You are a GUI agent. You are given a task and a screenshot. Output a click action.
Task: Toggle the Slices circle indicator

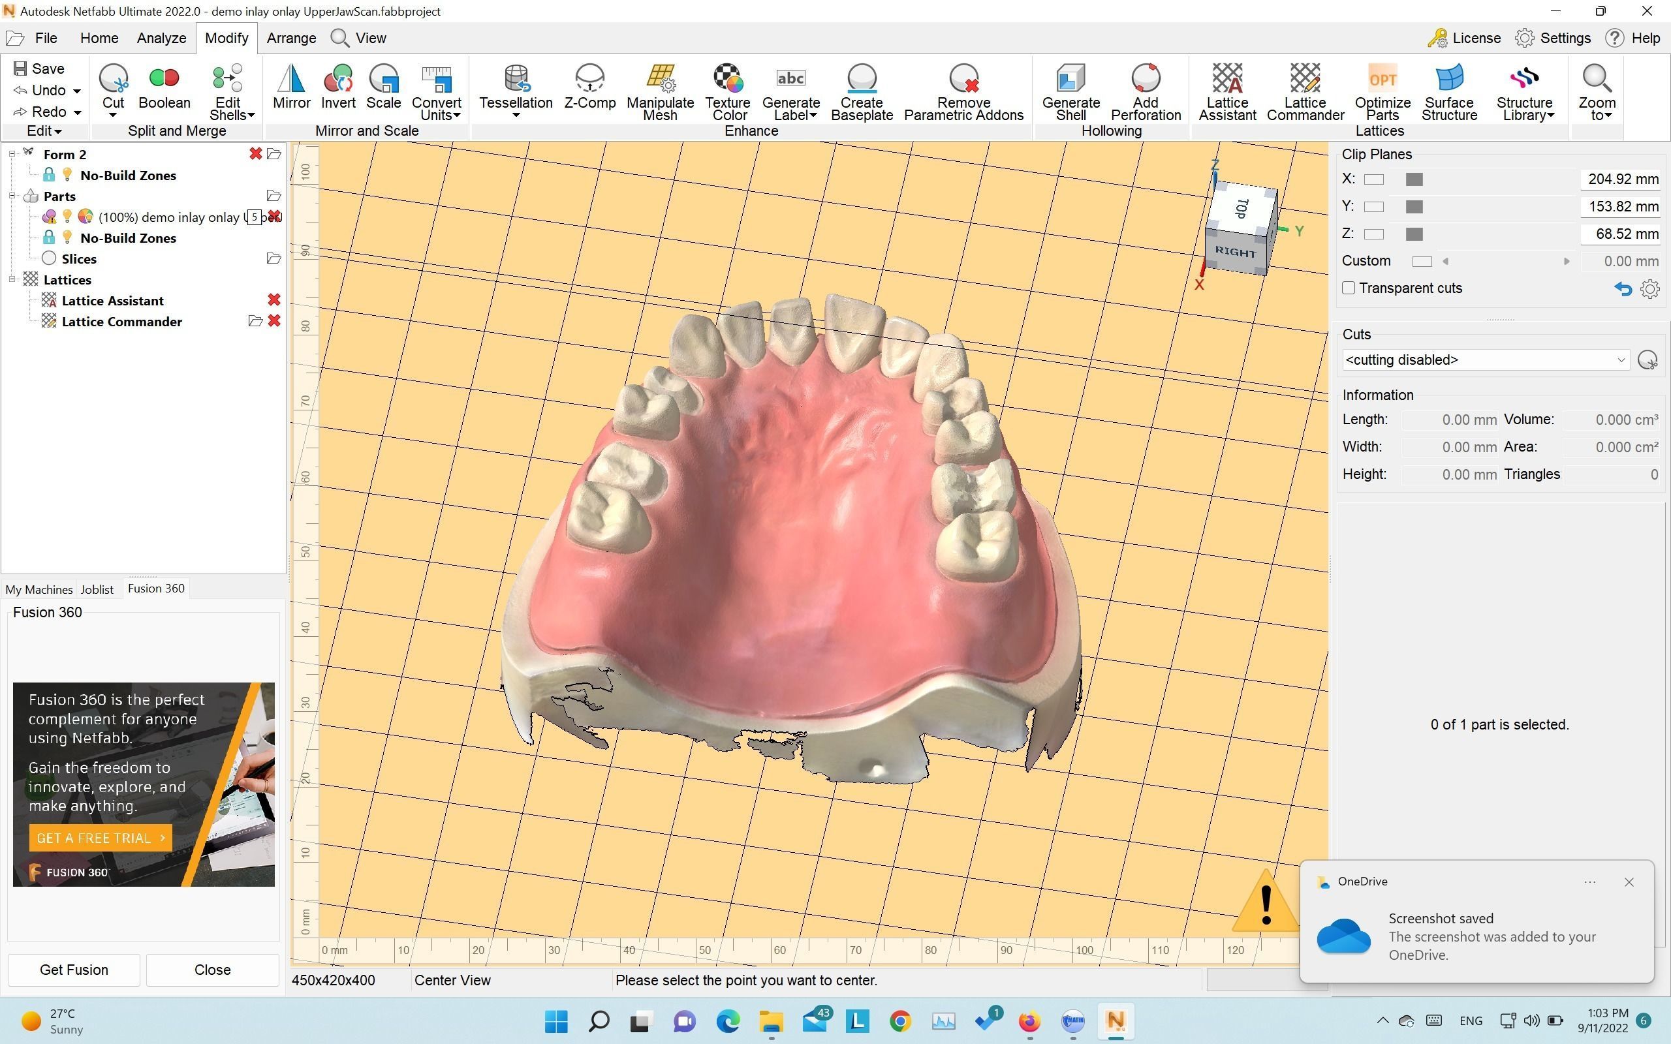tap(48, 258)
